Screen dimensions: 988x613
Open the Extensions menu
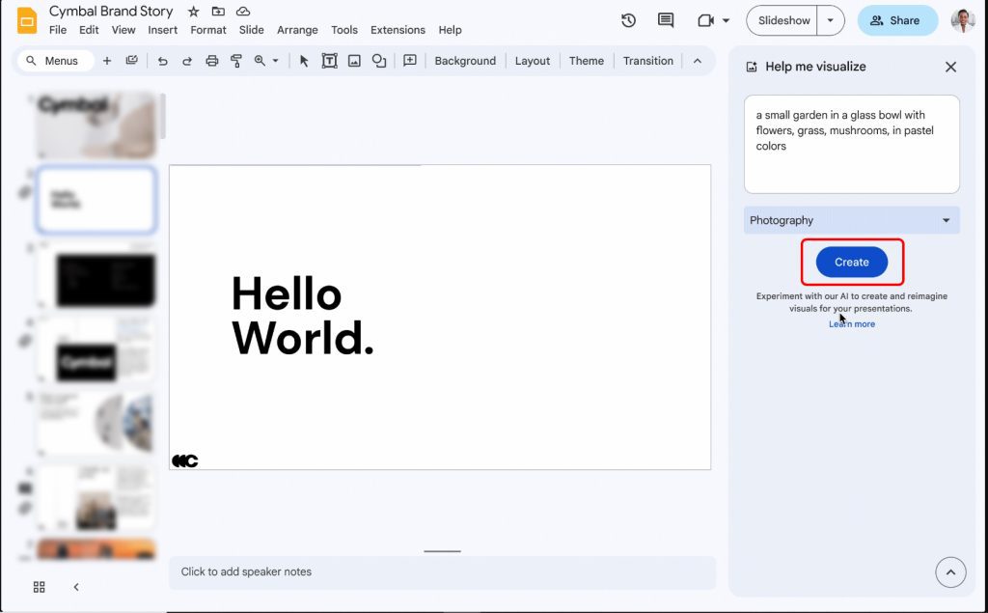click(x=398, y=30)
